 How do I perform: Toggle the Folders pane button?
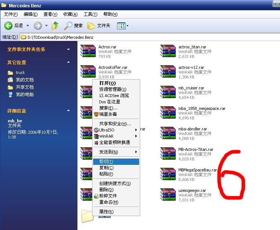click(91, 26)
